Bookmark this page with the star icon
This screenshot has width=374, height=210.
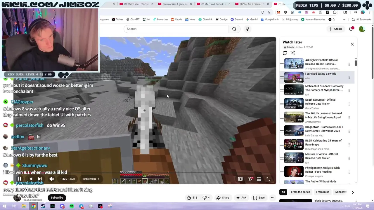[269, 12]
